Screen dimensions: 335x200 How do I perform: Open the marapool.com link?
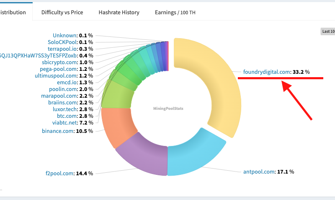coord(59,96)
